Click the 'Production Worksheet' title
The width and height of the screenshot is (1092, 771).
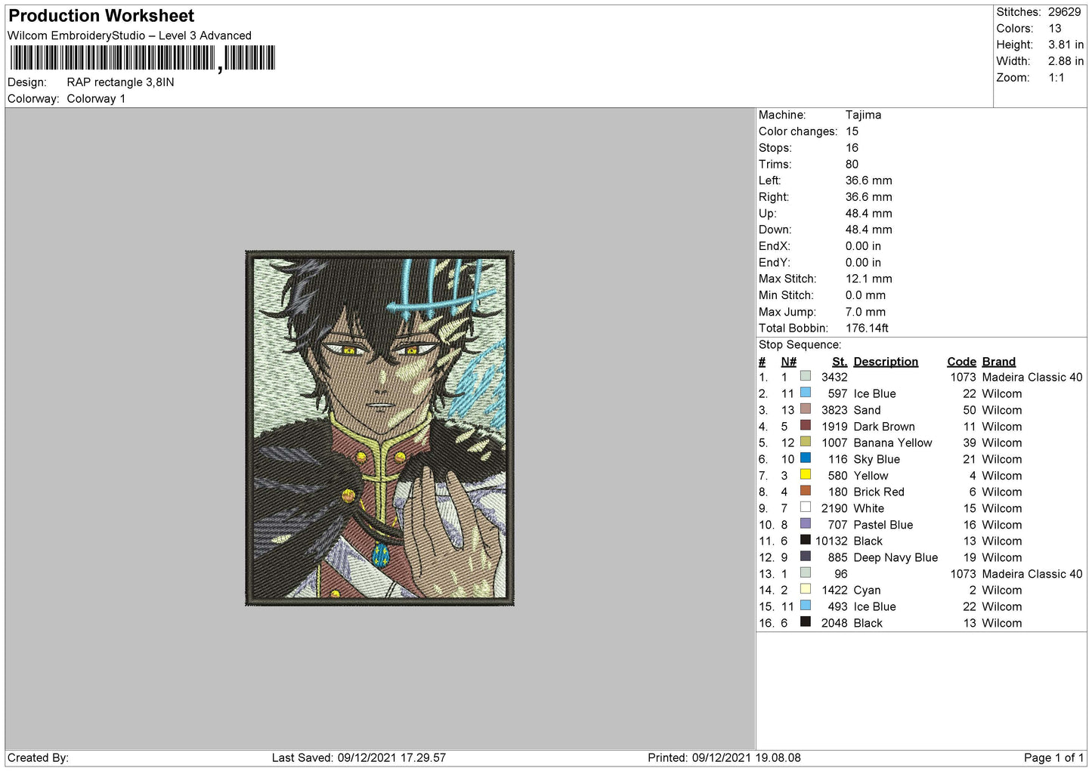tap(101, 16)
